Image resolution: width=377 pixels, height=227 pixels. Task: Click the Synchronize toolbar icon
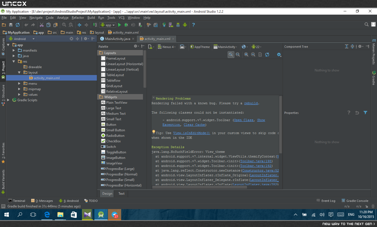[x=18, y=25]
